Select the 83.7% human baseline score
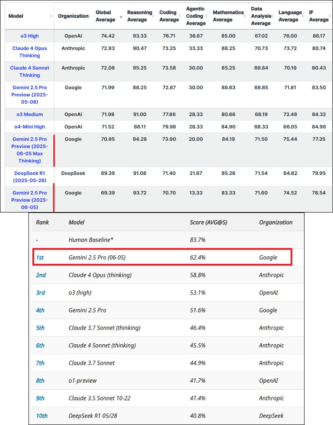 198,240
